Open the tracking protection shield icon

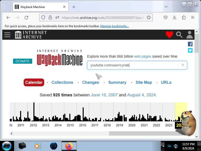43,17
